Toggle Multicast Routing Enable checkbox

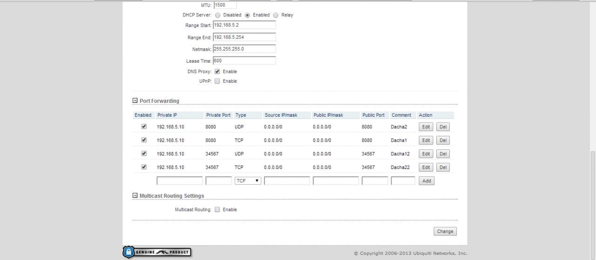[217, 210]
